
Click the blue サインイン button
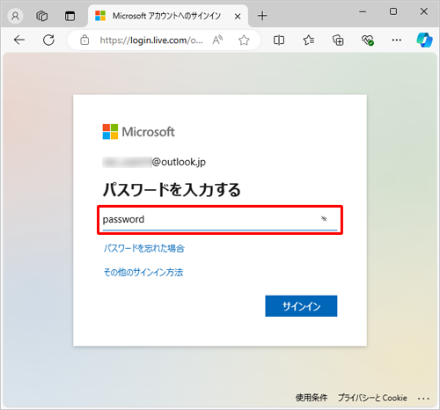[x=301, y=306]
